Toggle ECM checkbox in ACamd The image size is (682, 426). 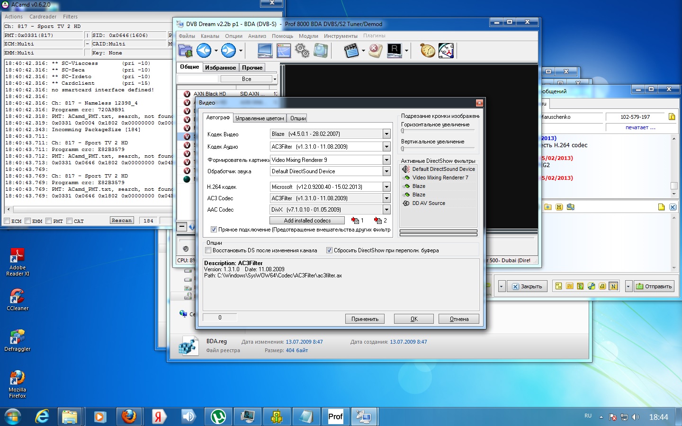coord(7,221)
